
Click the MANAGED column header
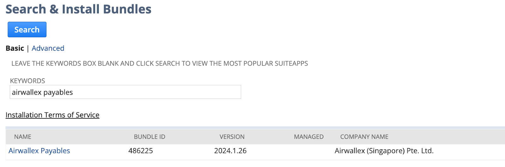(309, 137)
